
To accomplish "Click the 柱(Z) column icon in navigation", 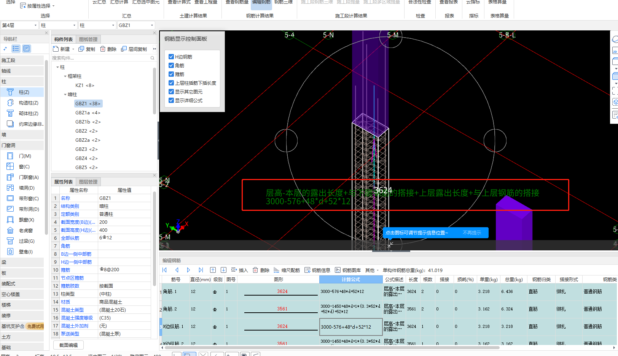I will 10,92.
